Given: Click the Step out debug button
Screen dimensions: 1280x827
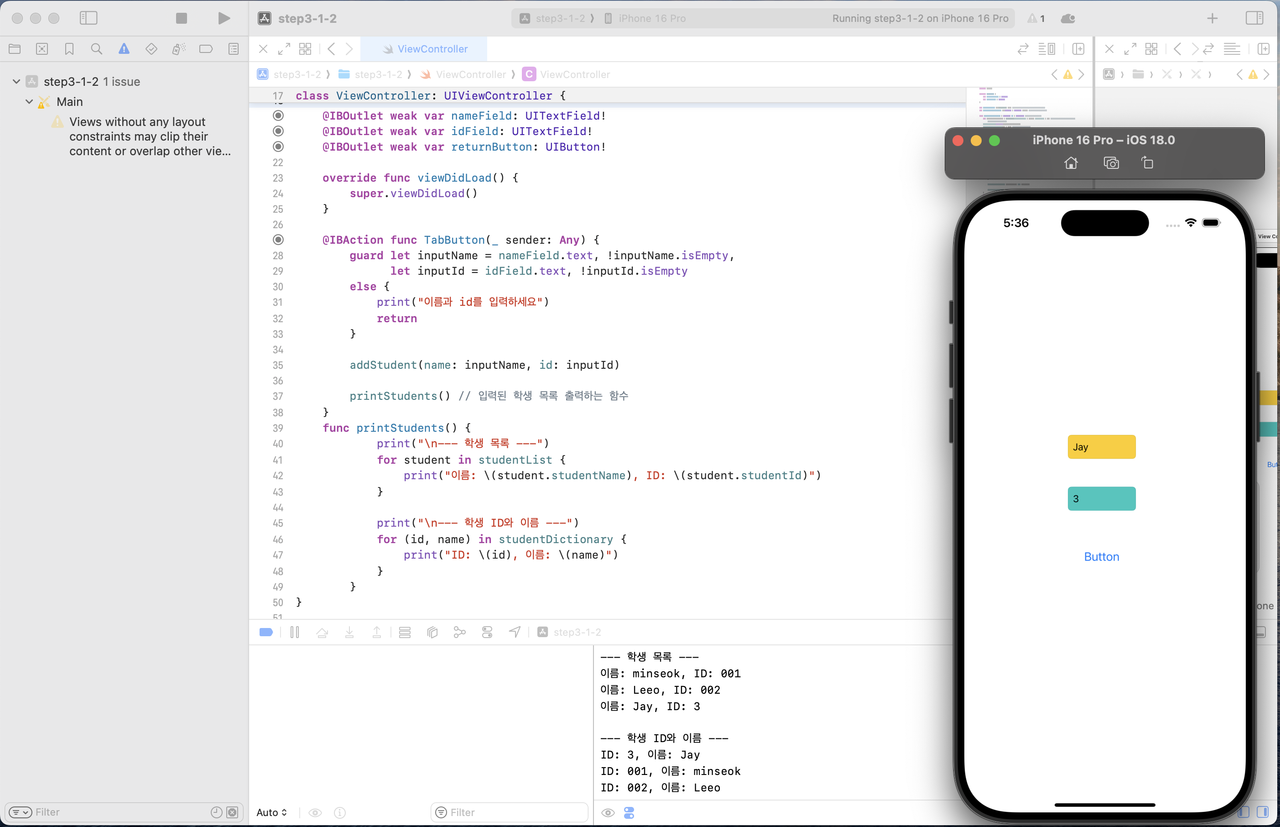Looking at the screenshot, I should pos(377,632).
